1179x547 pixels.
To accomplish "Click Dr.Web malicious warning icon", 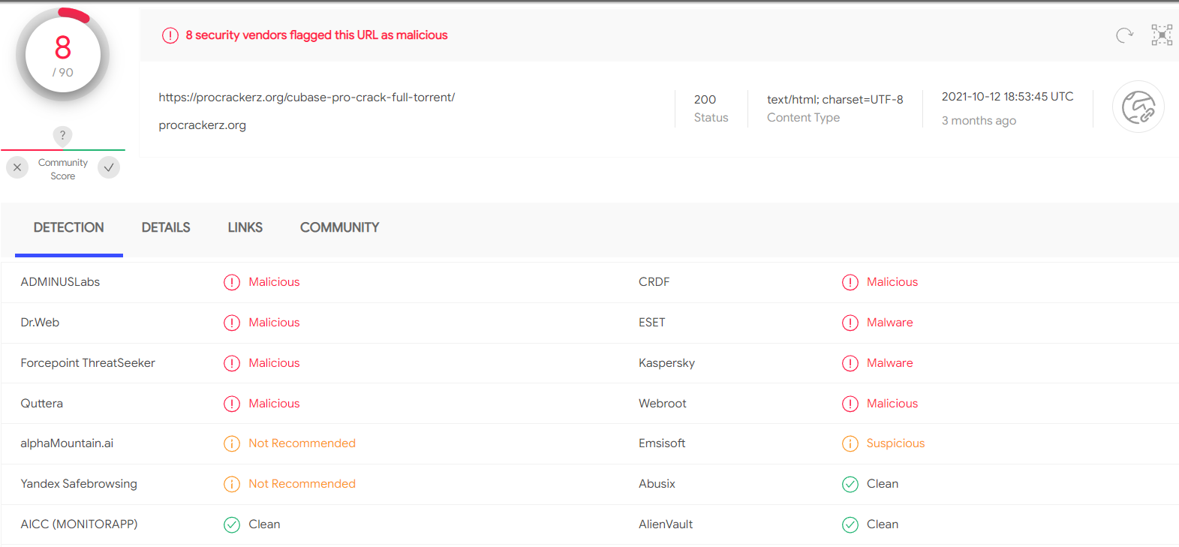I will click(x=232, y=323).
